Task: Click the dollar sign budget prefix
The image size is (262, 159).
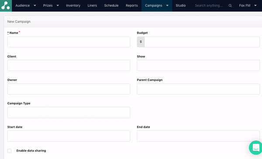Action: pos(141,42)
